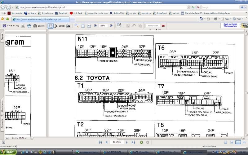Choose the Select text tool

60,26
